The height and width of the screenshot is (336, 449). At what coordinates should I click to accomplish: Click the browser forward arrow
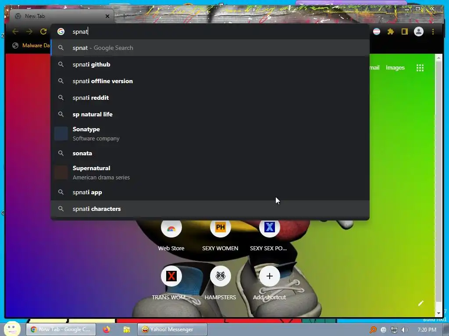click(29, 31)
